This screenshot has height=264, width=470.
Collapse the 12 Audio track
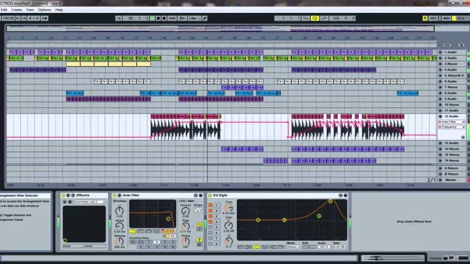(x=440, y=116)
